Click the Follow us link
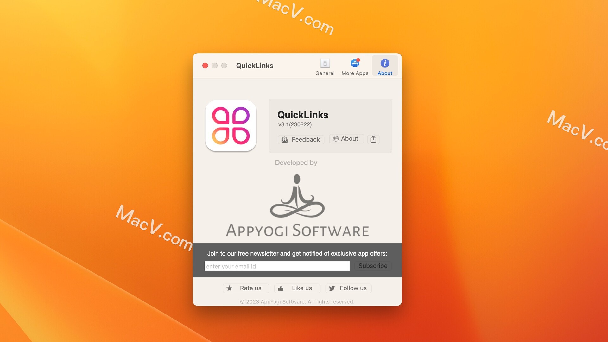 tap(348, 288)
